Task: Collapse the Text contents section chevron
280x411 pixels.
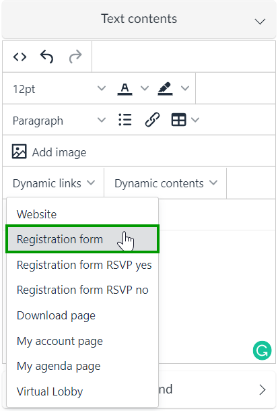Action: [260, 22]
